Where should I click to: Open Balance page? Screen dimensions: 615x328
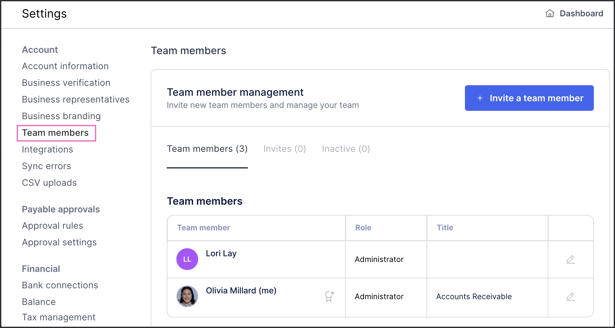tap(39, 302)
